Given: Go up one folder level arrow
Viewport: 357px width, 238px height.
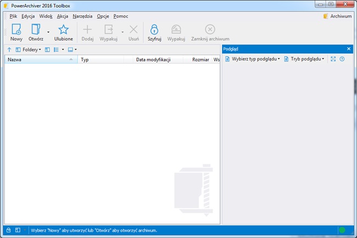Looking at the screenshot, I should pyautogui.click(x=9, y=49).
